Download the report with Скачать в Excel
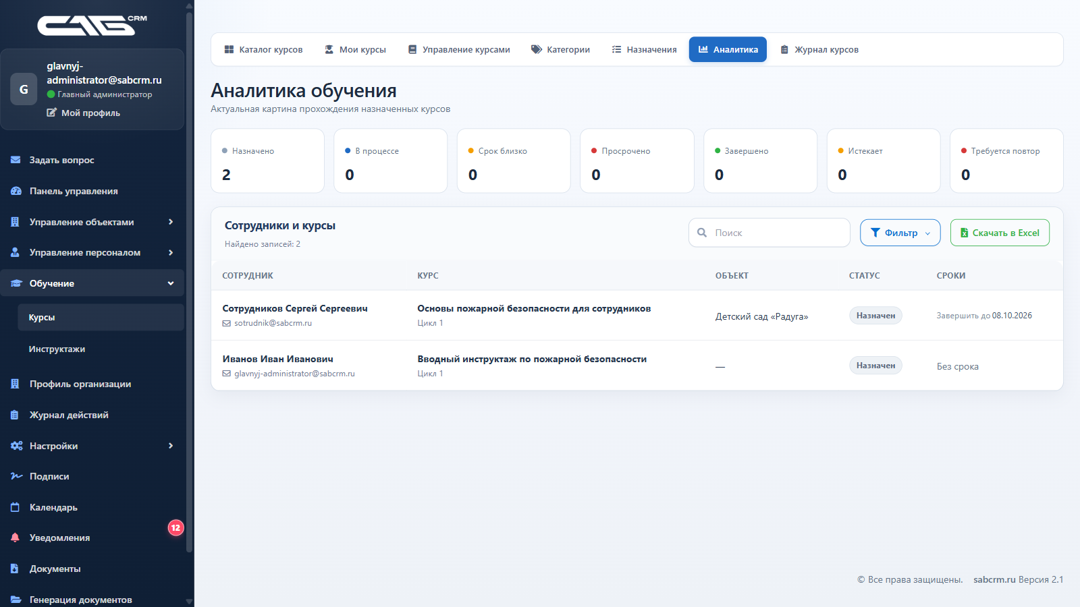 (x=1000, y=233)
